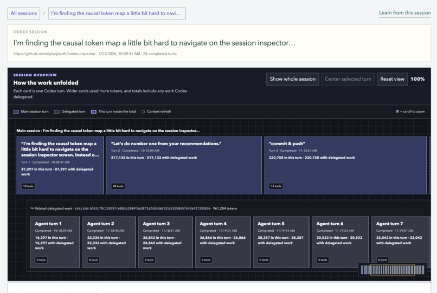Click the current session title breadcrumb
The width and height of the screenshot is (437, 293).
(x=117, y=14)
